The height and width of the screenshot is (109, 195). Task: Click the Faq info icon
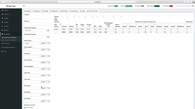[2, 51]
